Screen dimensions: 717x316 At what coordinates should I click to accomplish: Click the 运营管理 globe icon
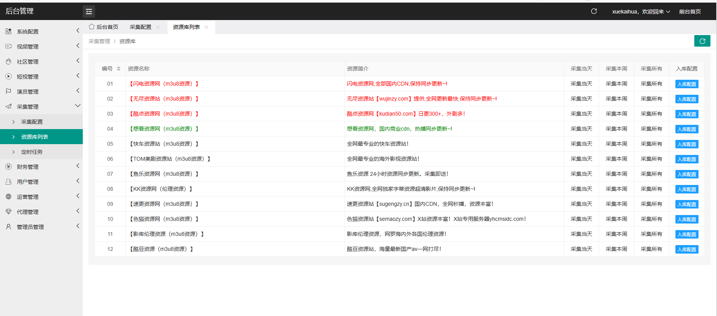8,197
